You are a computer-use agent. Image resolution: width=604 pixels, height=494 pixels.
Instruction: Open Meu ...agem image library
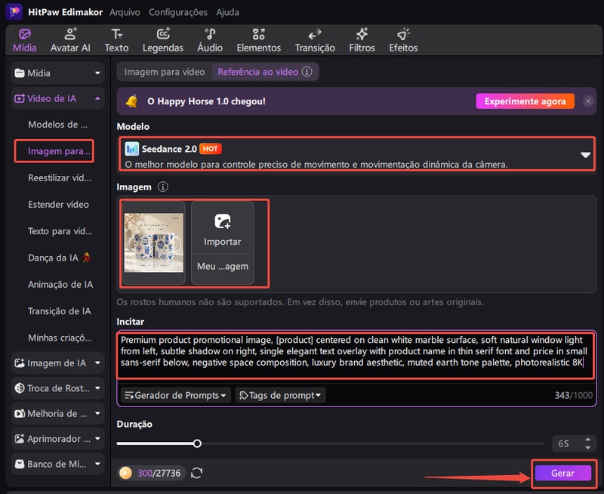[x=223, y=267]
